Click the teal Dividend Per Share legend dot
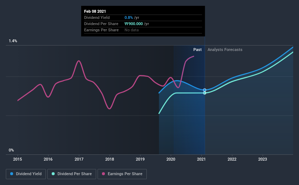The width and height of the screenshot is (299, 185). pyautogui.click(x=53, y=174)
